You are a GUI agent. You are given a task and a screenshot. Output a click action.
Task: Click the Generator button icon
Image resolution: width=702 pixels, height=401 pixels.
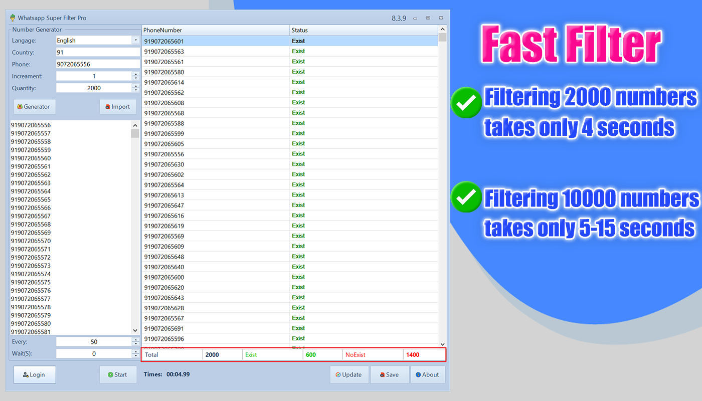[x=20, y=107]
